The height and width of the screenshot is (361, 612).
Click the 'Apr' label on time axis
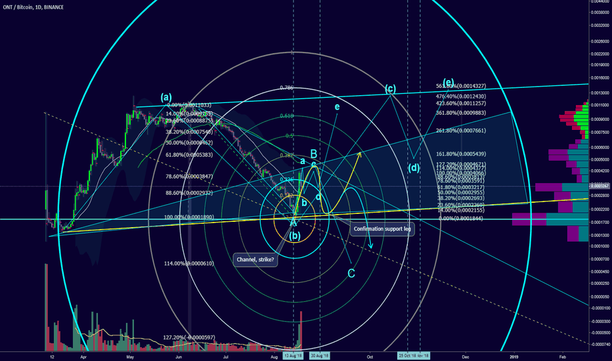coord(83,356)
